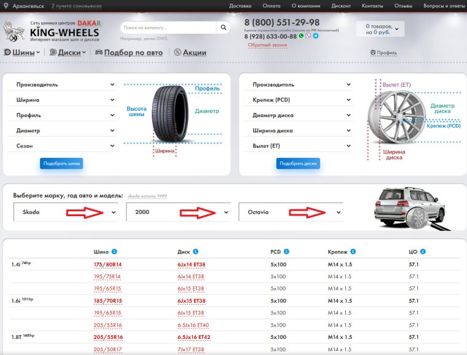This screenshot has height=355, width=467.
Task: Open the Сезон dropdown
Action: click(61, 146)
